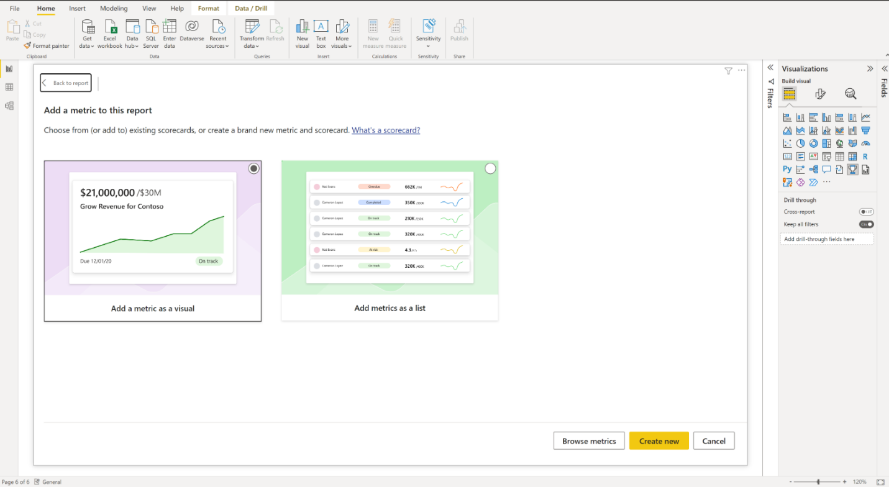The image size is (889, 487).
Task: Click the Transform data icon
Action: (x=252, y=27)
